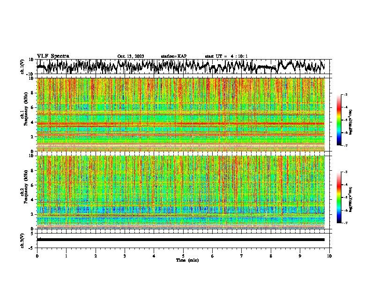Click time axis tick label "5"
This screenshot has width=371, height=287.
pos(183,256)
